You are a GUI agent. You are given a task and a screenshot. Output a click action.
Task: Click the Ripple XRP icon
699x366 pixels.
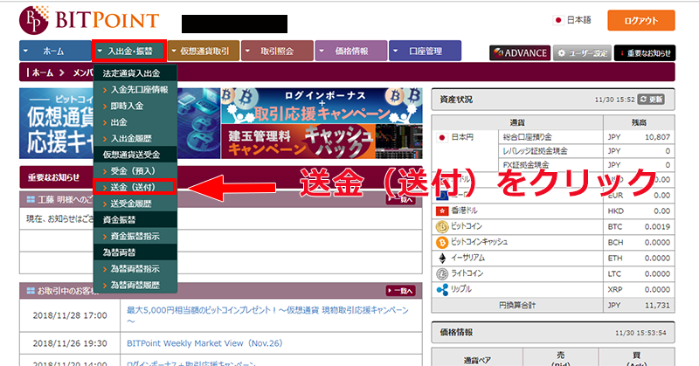pyautogui.click(x=442, y=290)
